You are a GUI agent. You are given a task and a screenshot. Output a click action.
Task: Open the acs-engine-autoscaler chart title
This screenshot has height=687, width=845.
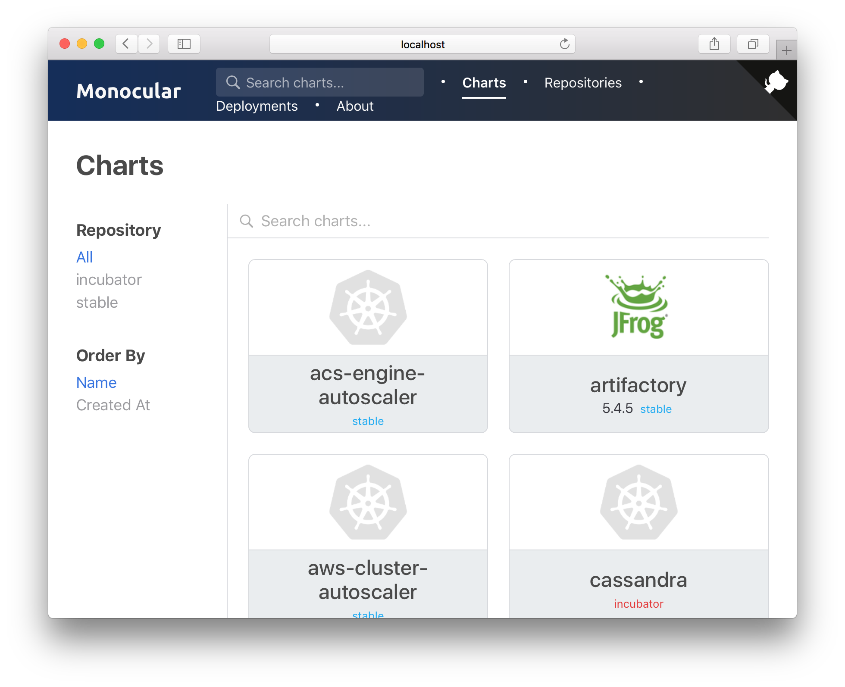click(x=368, y=385)
